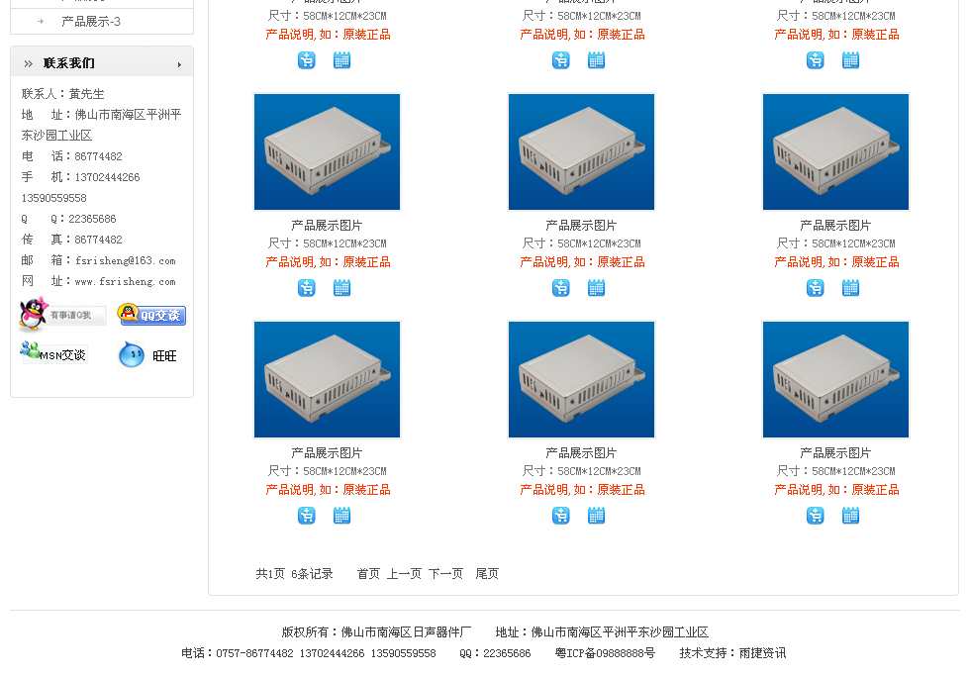
Task: Jump to 尾页 in pagination
Action: [x=487, y=574]
